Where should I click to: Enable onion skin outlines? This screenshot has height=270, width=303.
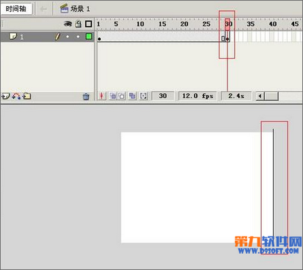pos(122,96)
